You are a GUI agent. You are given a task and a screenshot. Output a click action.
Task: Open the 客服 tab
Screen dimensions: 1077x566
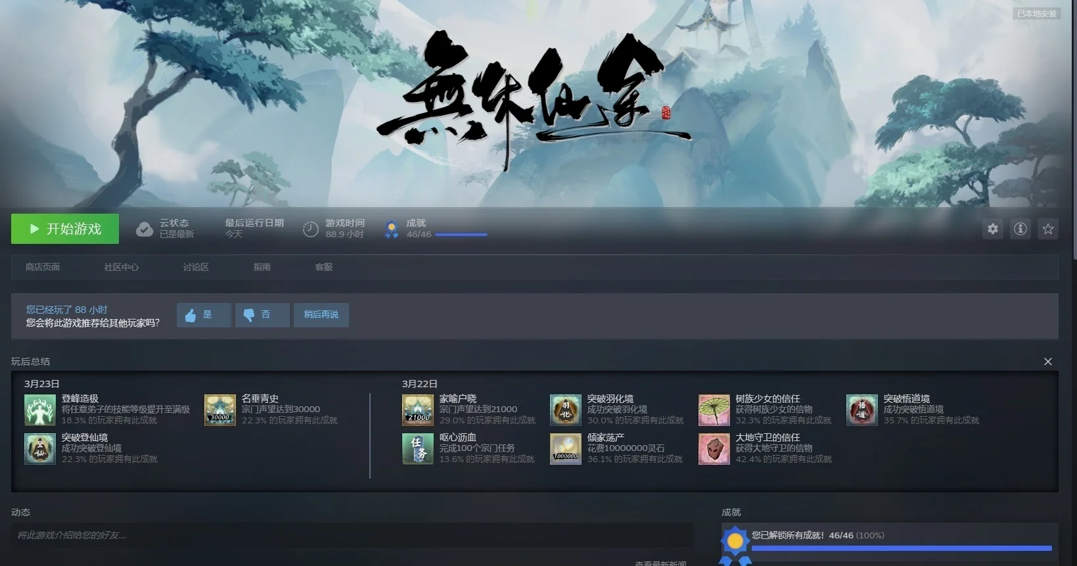(324, 267)
